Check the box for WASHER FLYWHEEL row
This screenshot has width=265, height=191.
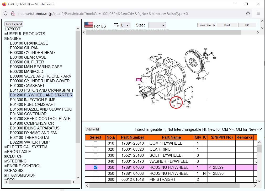96,161
